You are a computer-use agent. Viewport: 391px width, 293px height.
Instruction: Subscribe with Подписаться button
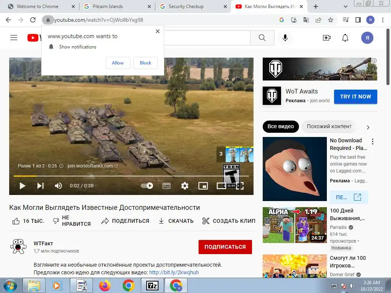click(225, 247)
